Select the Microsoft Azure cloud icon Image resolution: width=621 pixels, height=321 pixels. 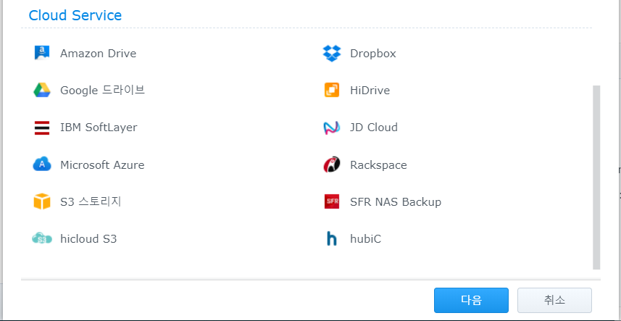41,164
